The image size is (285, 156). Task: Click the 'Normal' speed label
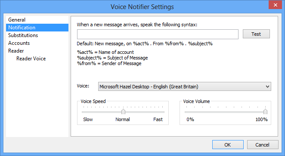coord(123,119)
